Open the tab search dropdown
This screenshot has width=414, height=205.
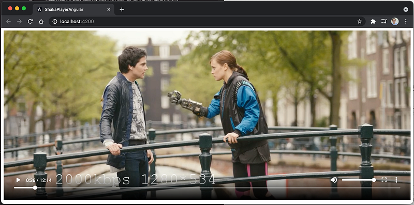[x=406, y=9]
